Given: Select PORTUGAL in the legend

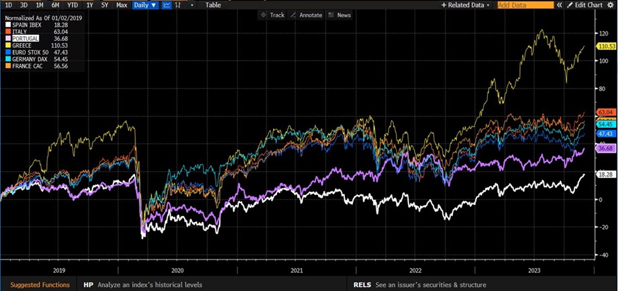Looking at the screenshot, I should 24,40.
